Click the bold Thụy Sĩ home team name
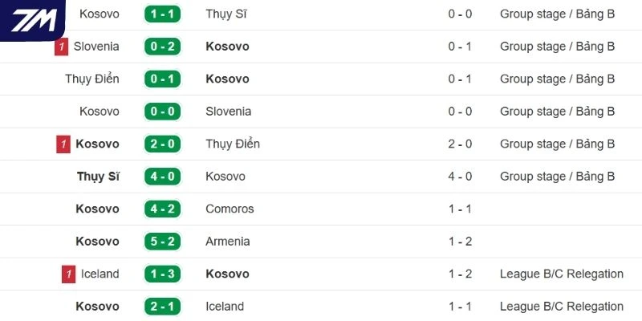 (x=98, y=177)
